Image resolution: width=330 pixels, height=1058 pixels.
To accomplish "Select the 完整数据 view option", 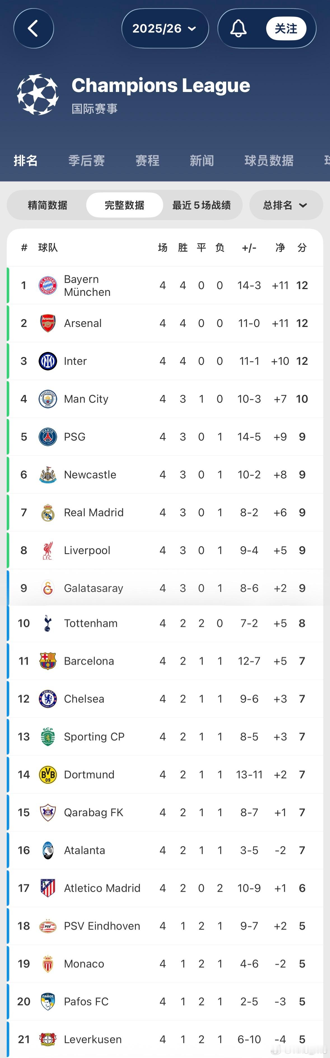I will click(125, 205).
